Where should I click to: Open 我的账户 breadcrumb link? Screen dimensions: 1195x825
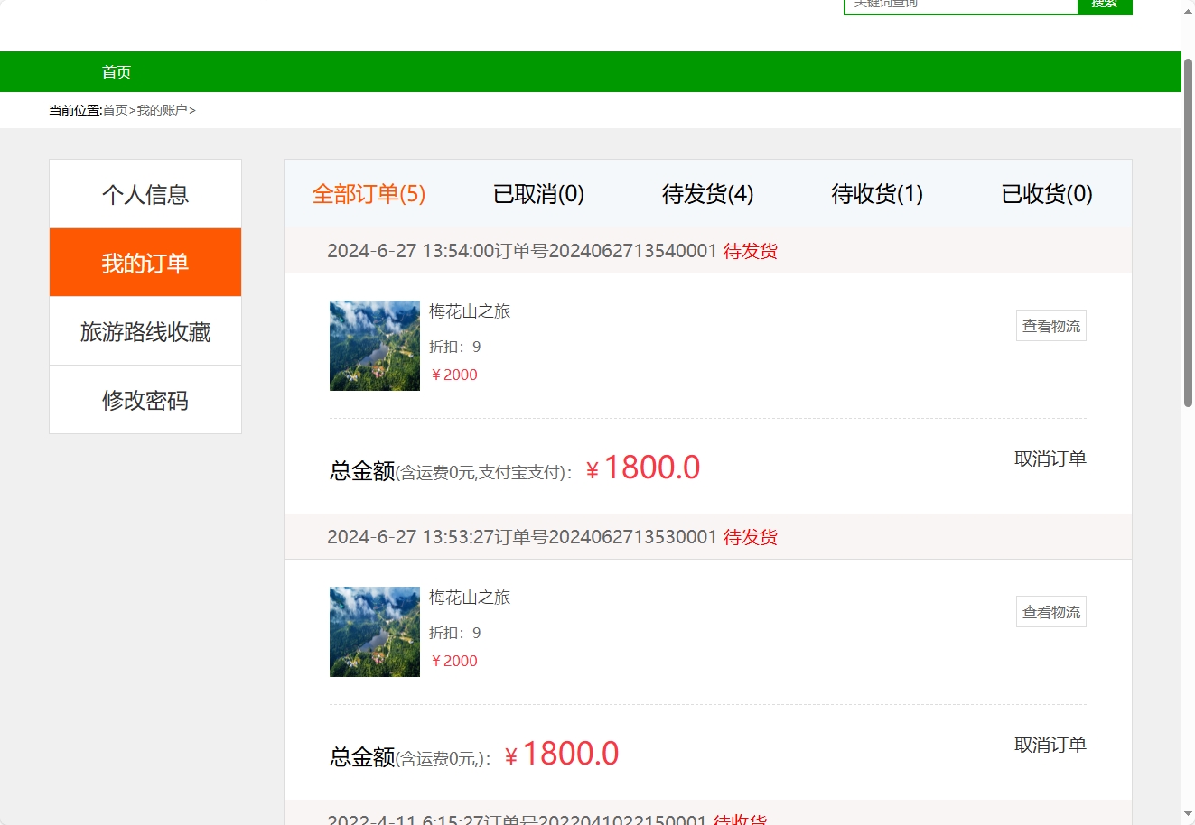pyautogui.click(x=163, y=109)
